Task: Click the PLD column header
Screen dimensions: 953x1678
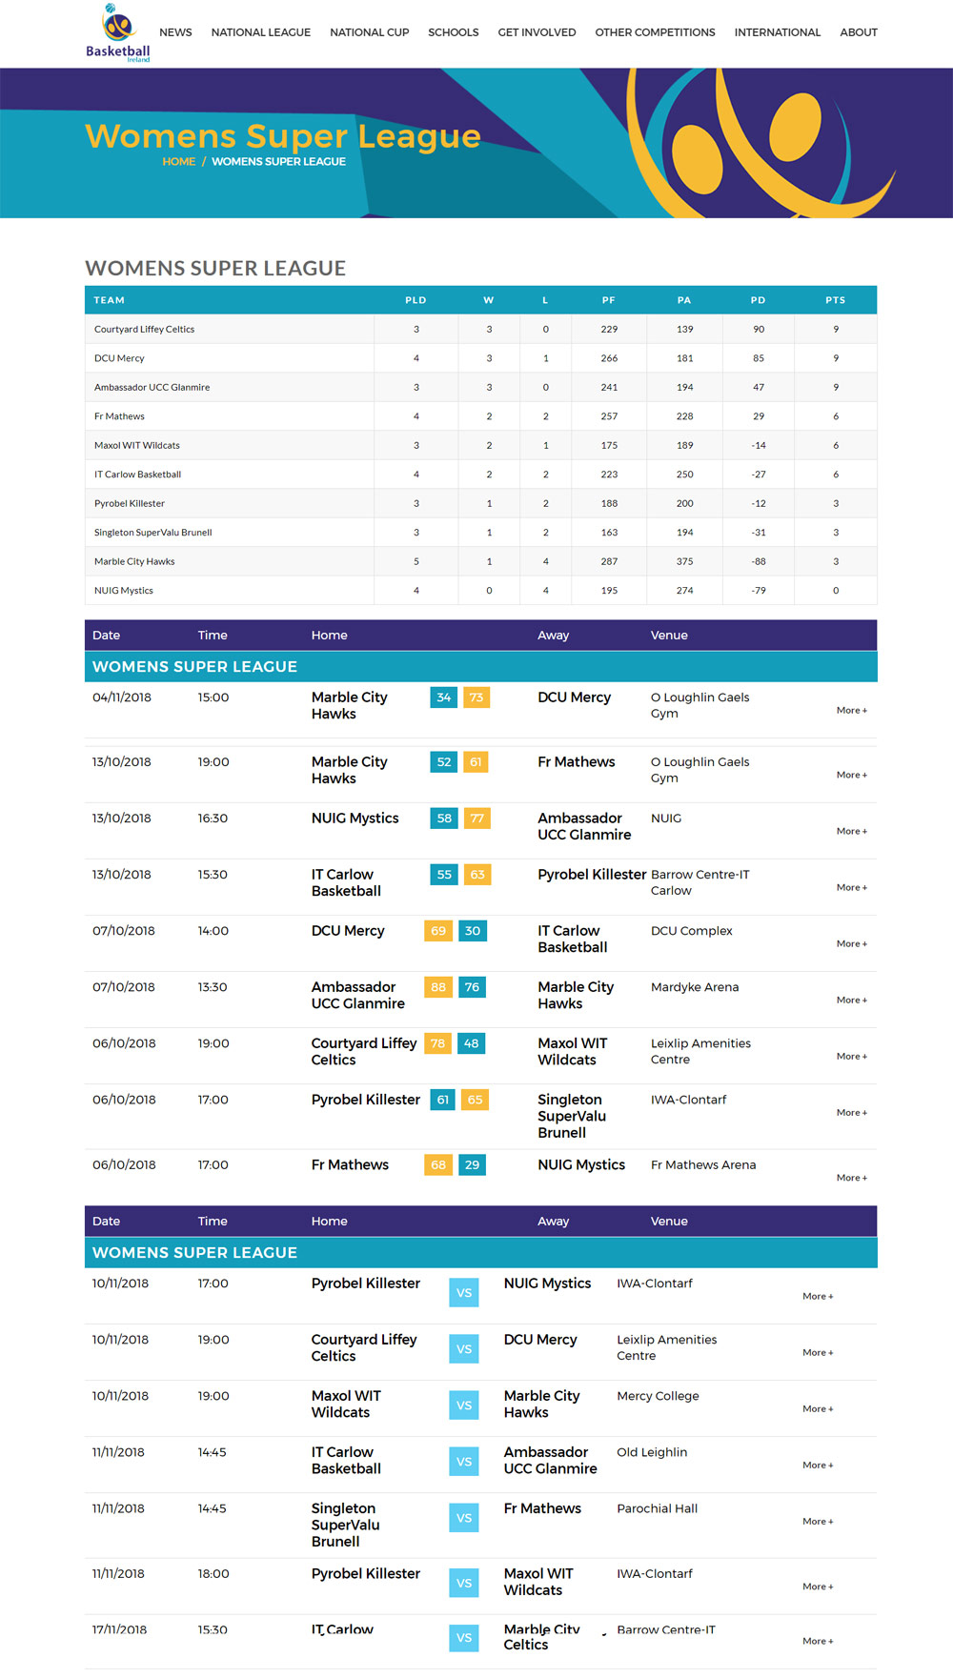Action: click(416, 300)
